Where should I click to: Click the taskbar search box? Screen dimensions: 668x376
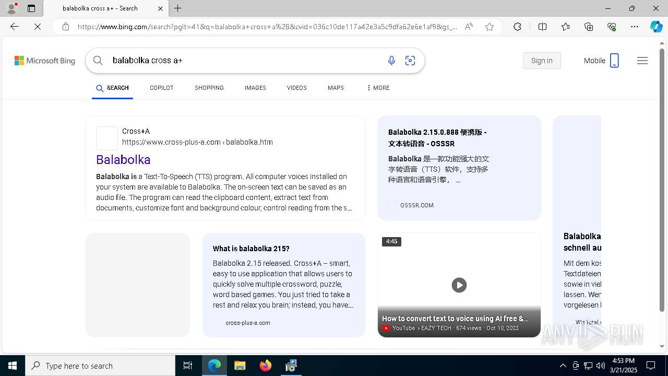(100, 366)
